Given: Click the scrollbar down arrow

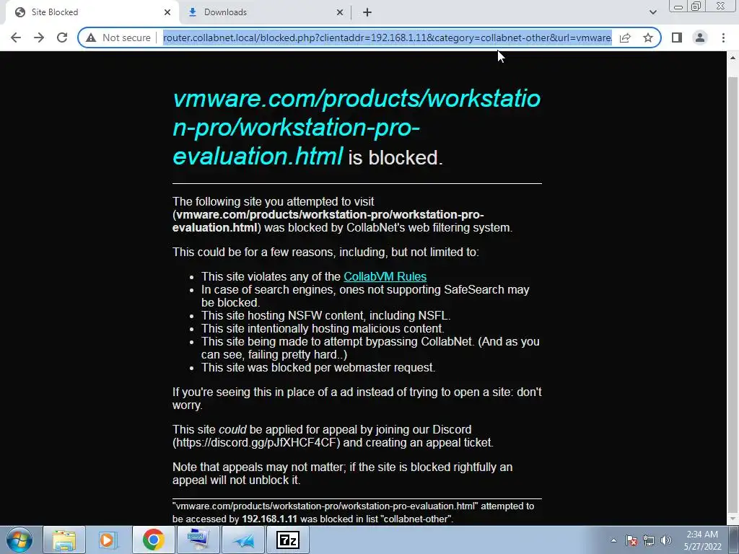Looking at the screenshot, I should coord(733,519).
